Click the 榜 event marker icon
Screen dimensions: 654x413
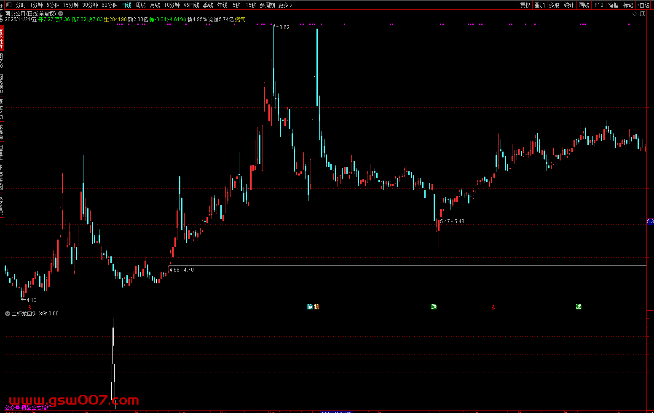[x=317, y=307]
